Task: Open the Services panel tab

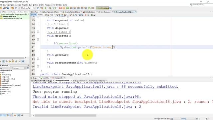Action: click(13, 12)
